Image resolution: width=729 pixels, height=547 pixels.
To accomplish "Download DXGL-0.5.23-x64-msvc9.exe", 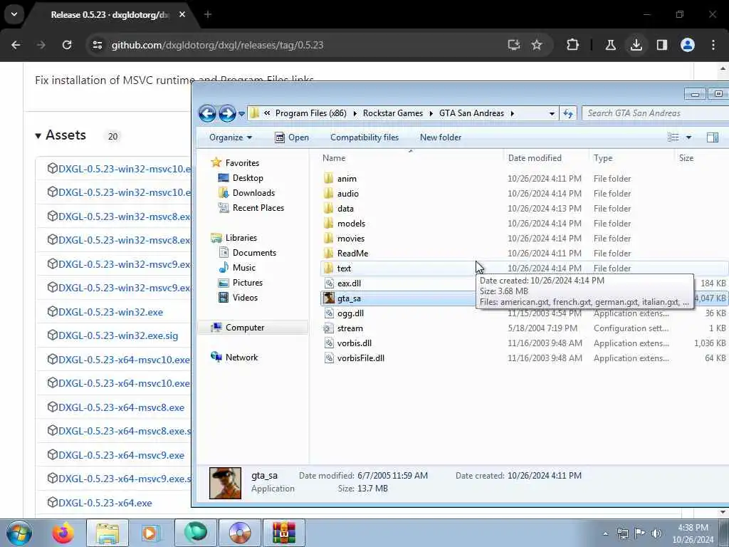I will click(121, 455).
